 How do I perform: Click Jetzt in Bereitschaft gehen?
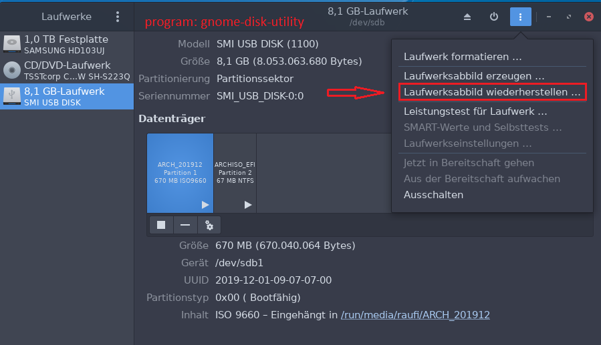[493, 163]
